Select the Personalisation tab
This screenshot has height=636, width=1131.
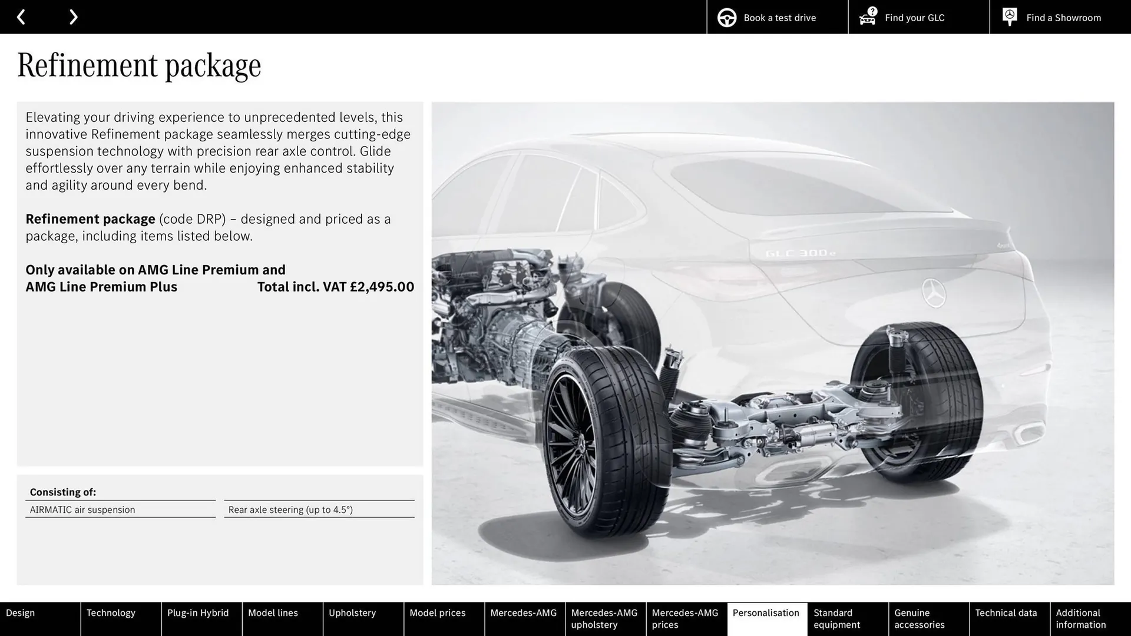tap(767, 619)
